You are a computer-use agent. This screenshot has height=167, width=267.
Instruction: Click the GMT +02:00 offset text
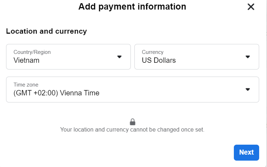pyautogui.click(x=37, y=93)
